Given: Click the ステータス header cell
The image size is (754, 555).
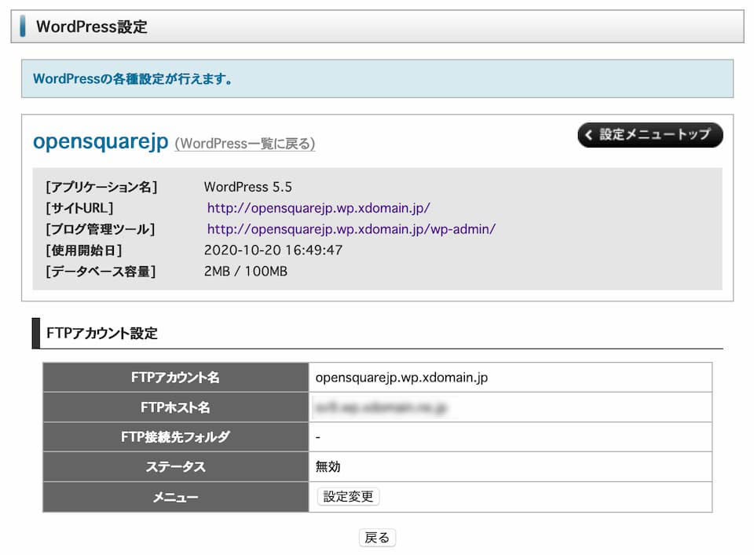Looking at the screenshot, I should 175,467.
